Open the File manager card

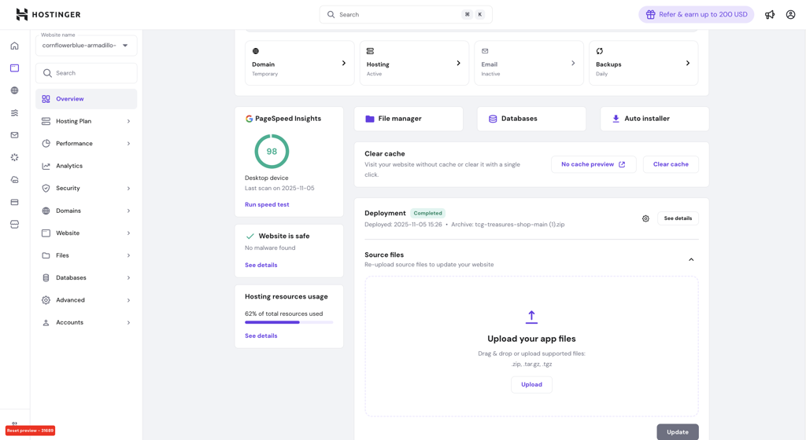click(x=409, y=119)
